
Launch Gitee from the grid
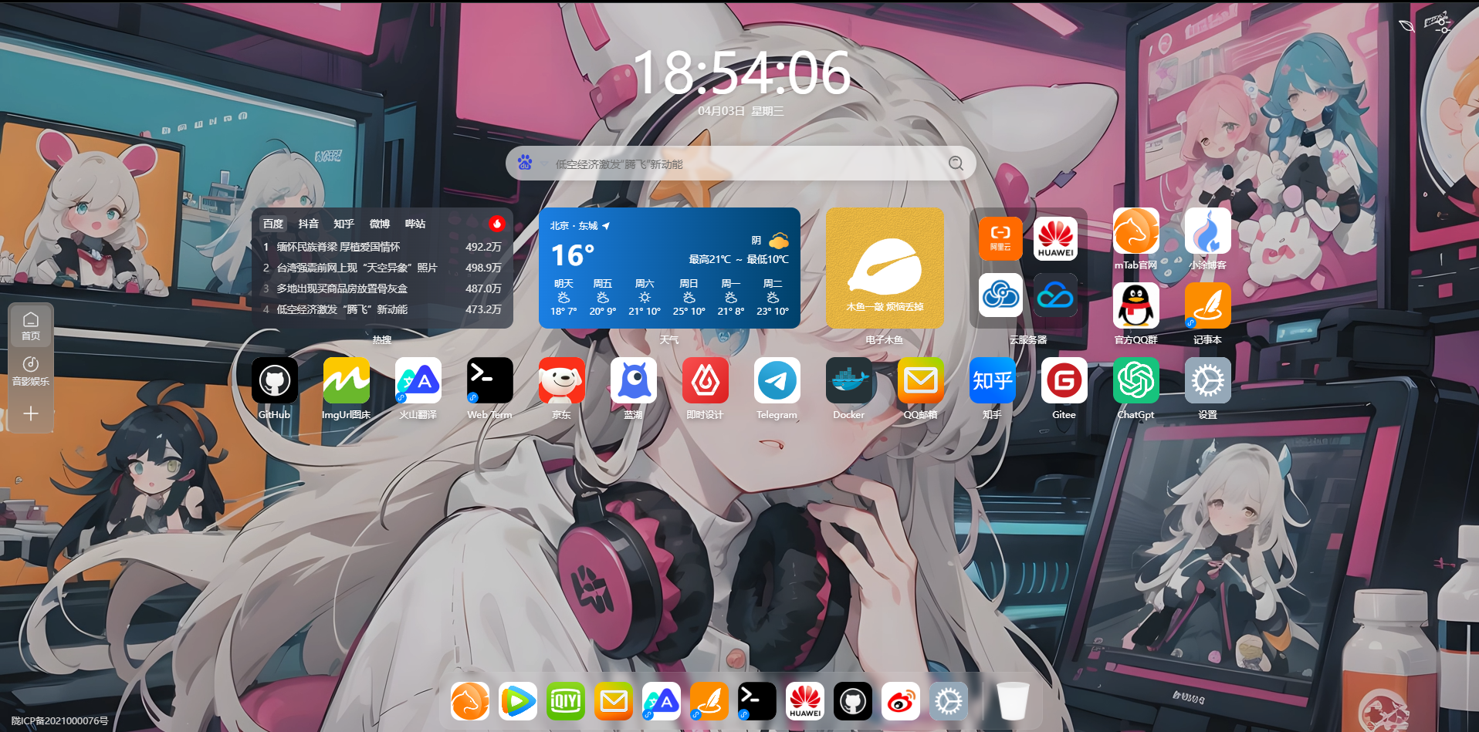1064,380
